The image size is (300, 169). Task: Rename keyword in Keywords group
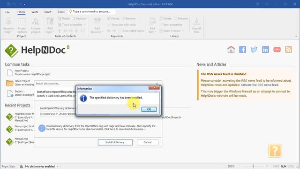click(128, 18)
